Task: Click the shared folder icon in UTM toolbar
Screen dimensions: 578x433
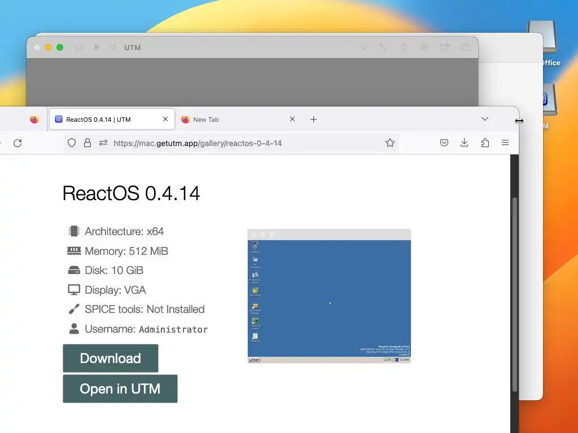Action: [x=445, y=47]
